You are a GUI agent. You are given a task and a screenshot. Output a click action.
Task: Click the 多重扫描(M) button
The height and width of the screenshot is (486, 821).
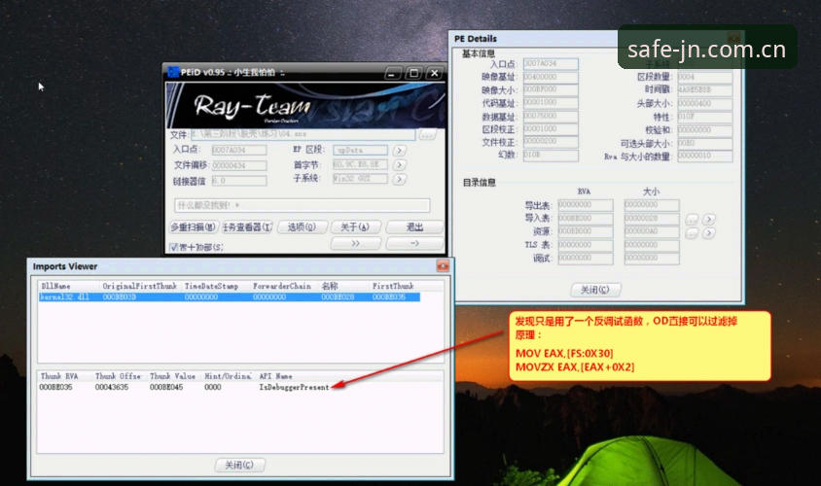pos(194,227)
